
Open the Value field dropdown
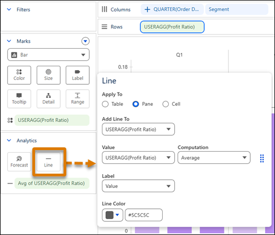click(x=138, y=158)
